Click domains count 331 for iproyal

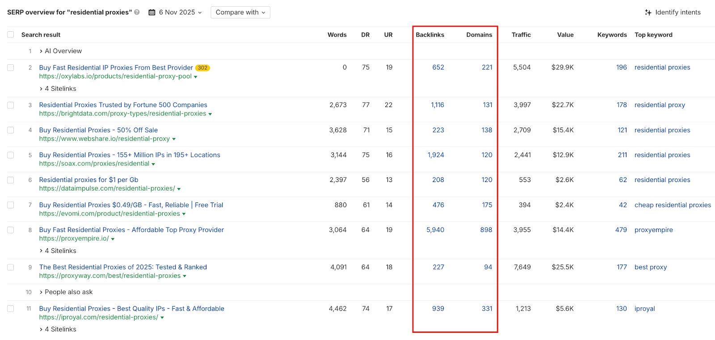(487, 308)
